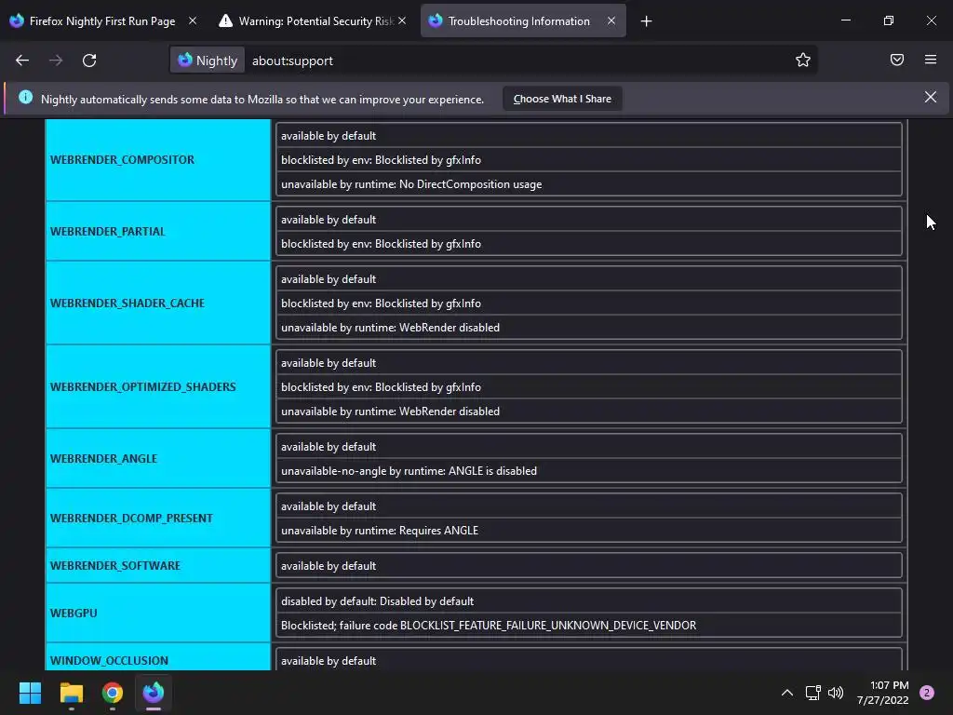The height and width of the screenshot is (715, 953).
Task: Select the WEBRENDER_PARTIAL row label
Action: pos(108,232)
